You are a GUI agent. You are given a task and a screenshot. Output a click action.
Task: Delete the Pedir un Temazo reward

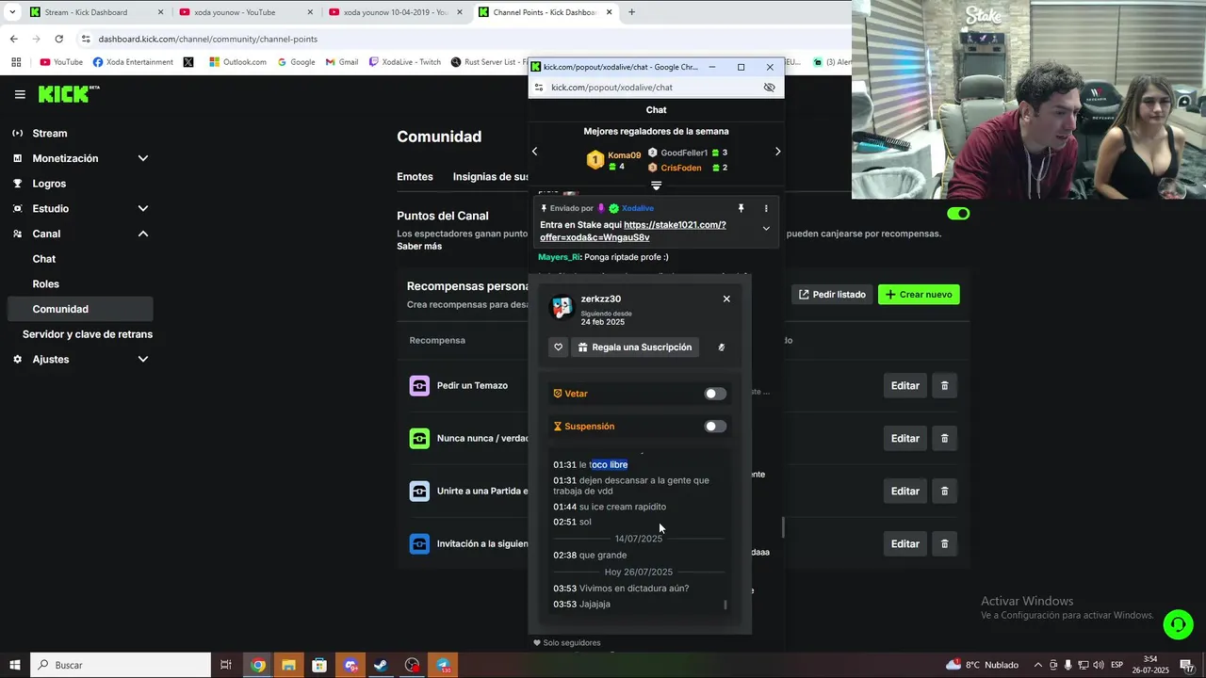coord(945,385)
